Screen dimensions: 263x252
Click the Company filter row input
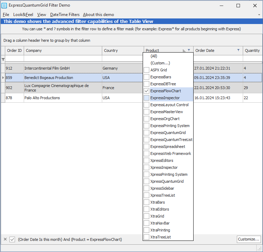pyautogui.click(x=63, y=58)
